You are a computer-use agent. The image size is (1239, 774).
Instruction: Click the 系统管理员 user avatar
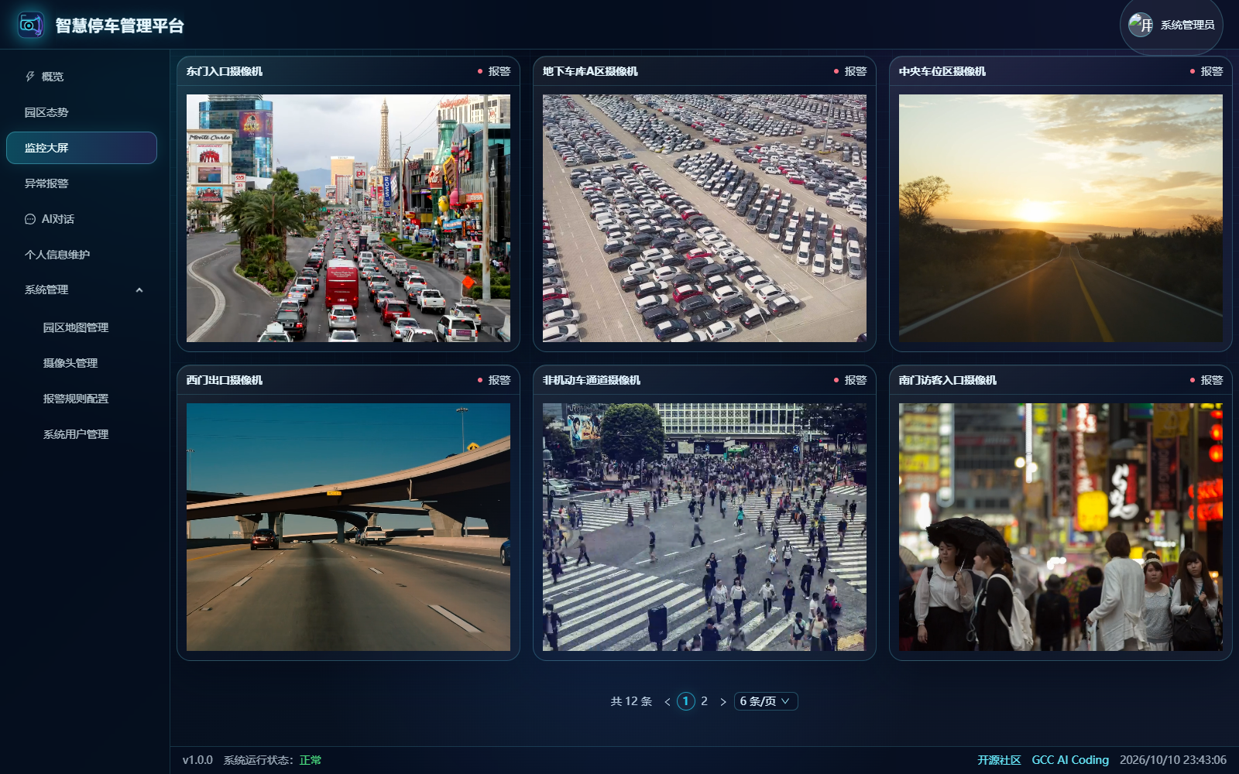[1141, 25]
